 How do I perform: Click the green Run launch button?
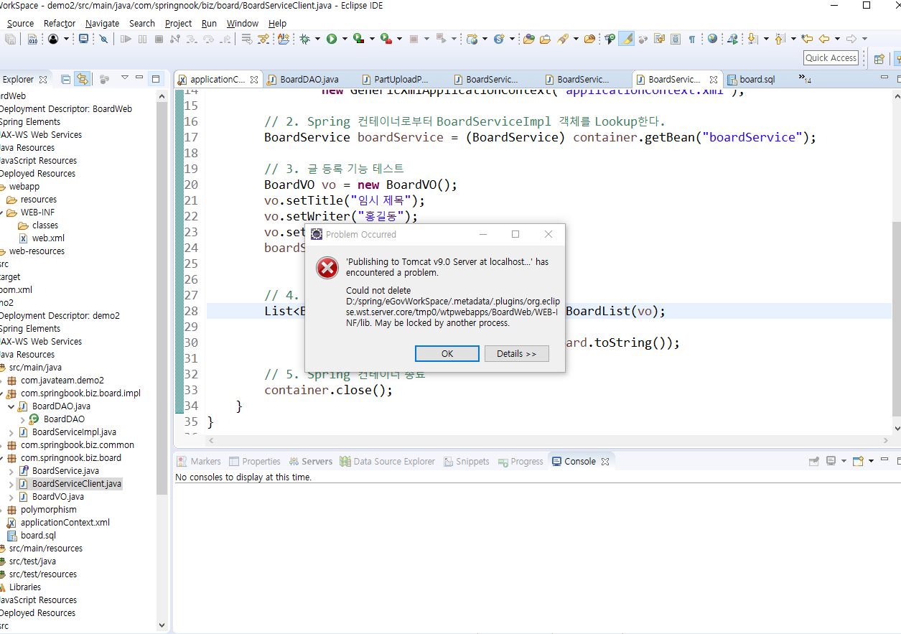coord(332,39)
